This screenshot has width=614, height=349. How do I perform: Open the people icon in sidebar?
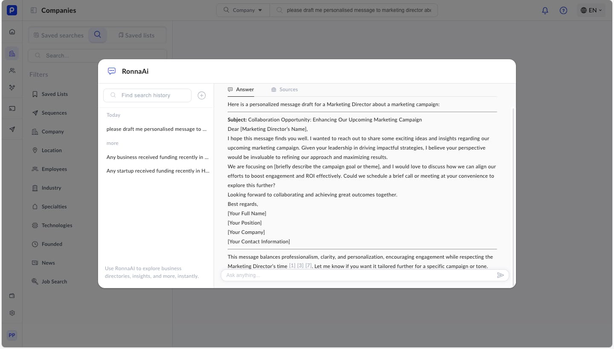point(12,71)
